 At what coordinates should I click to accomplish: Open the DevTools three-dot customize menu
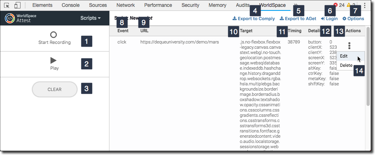tap(365, 5)
